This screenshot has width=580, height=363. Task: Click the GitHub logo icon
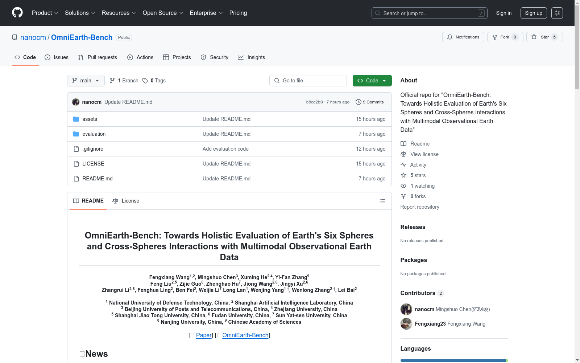pos(17,13)
